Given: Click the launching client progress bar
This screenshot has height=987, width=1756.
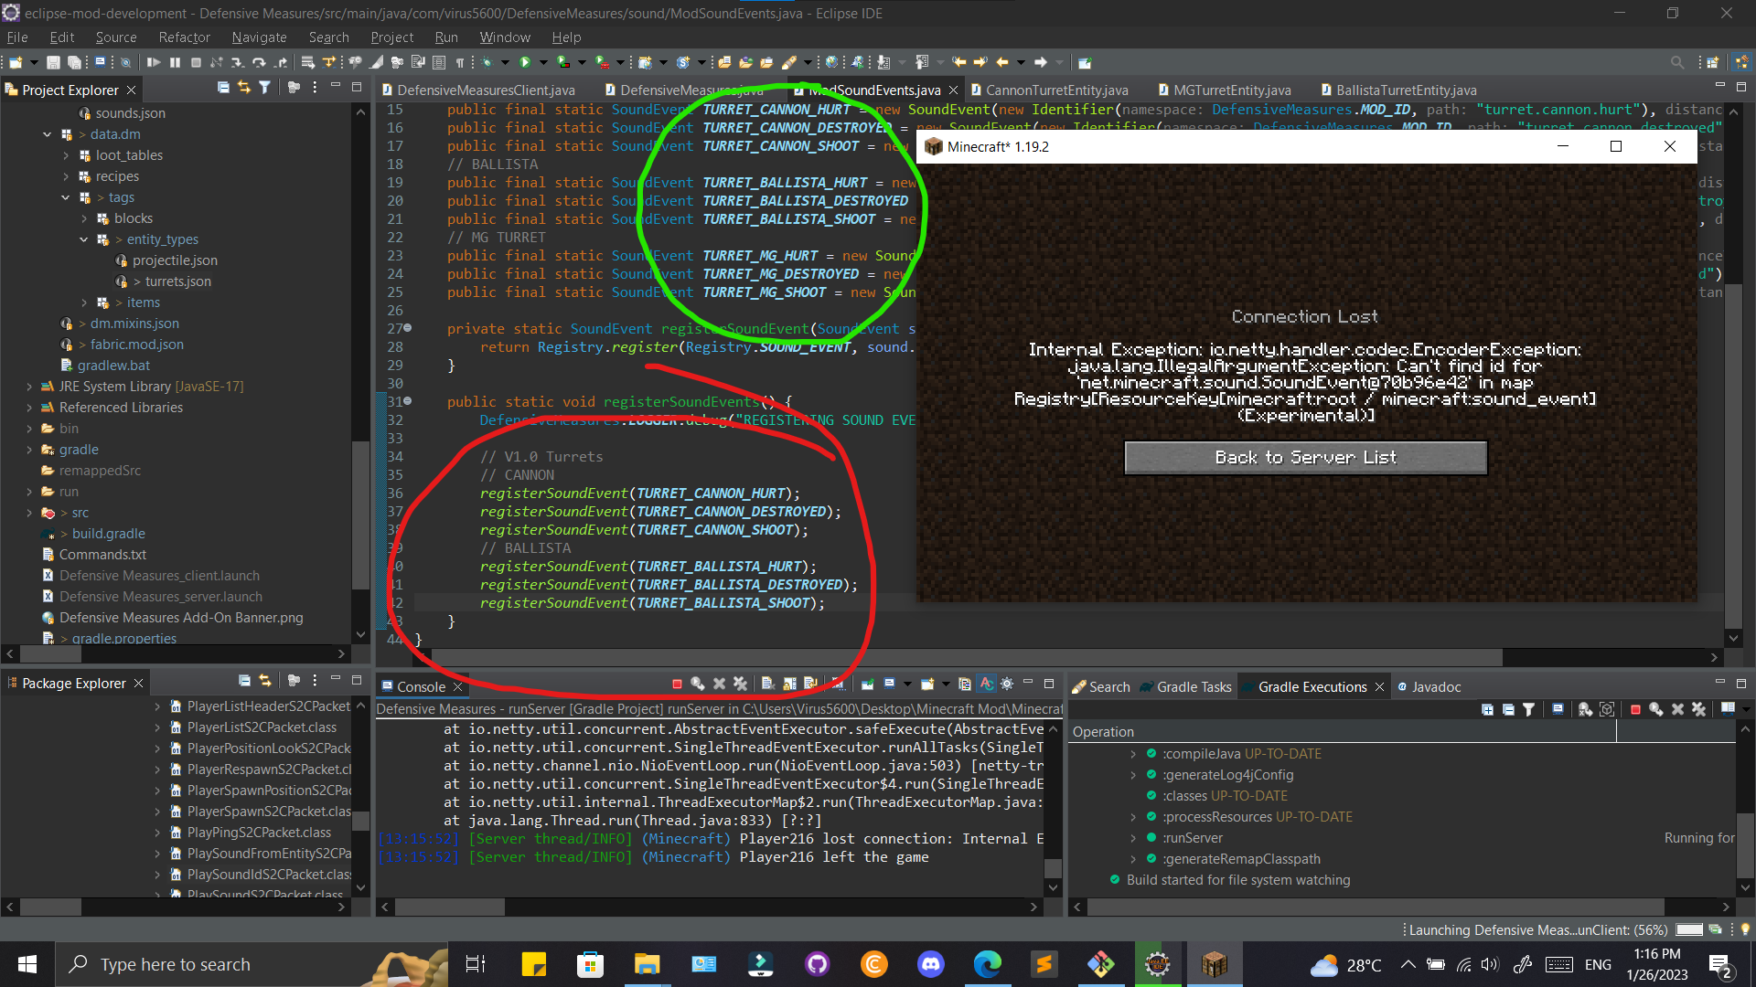Looking at the screenshot, I should 1687,929.
